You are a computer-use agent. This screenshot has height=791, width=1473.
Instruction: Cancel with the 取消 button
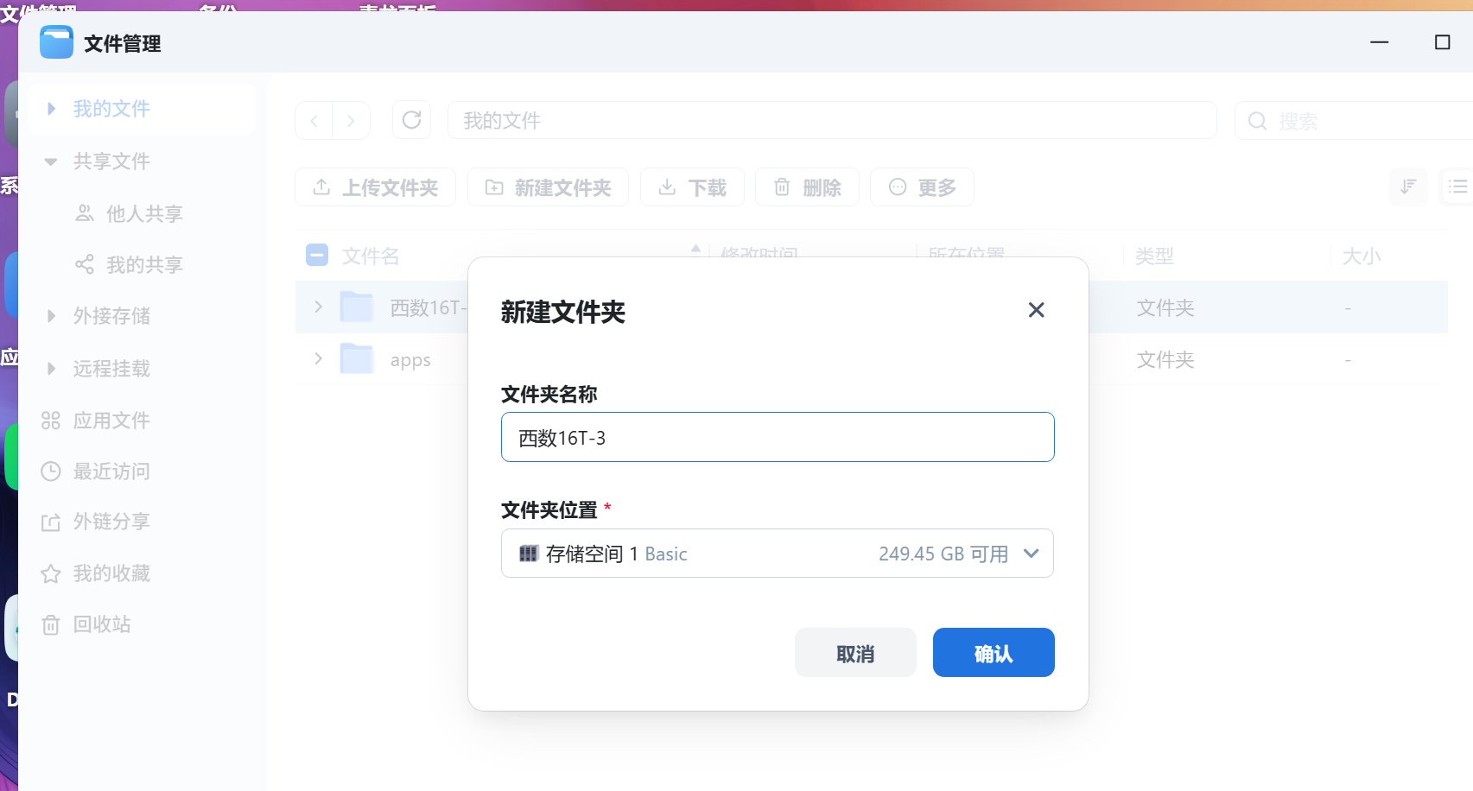[x=855, y=653]
